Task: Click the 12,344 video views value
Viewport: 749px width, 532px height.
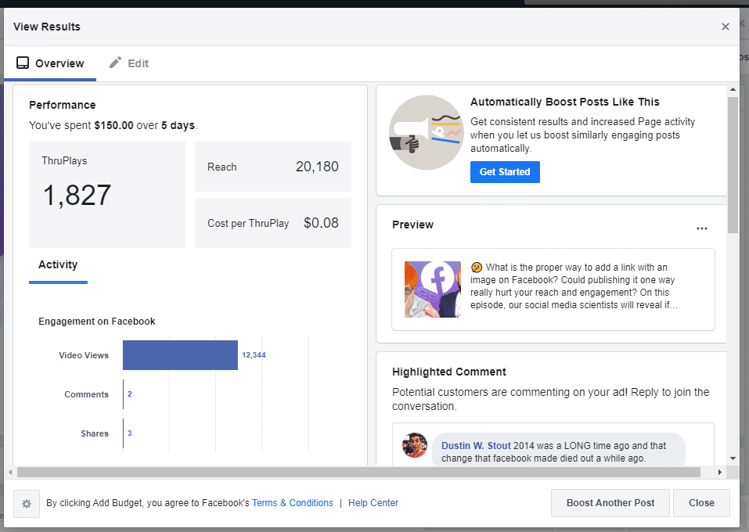Action: (x=254, y=355)
